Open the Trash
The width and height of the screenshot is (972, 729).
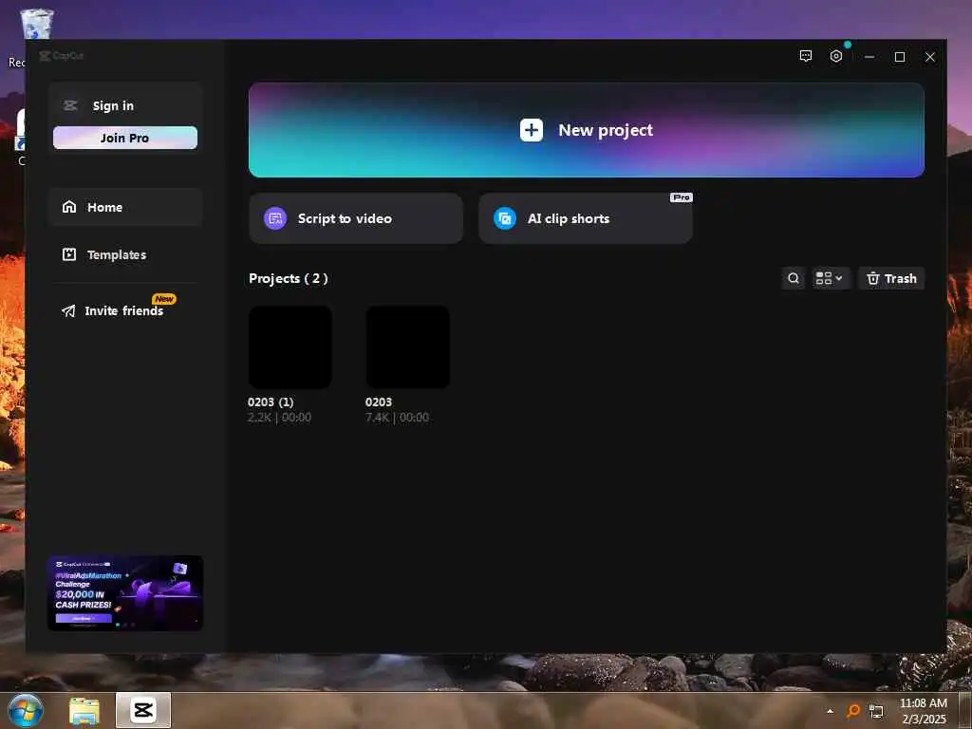891,278
